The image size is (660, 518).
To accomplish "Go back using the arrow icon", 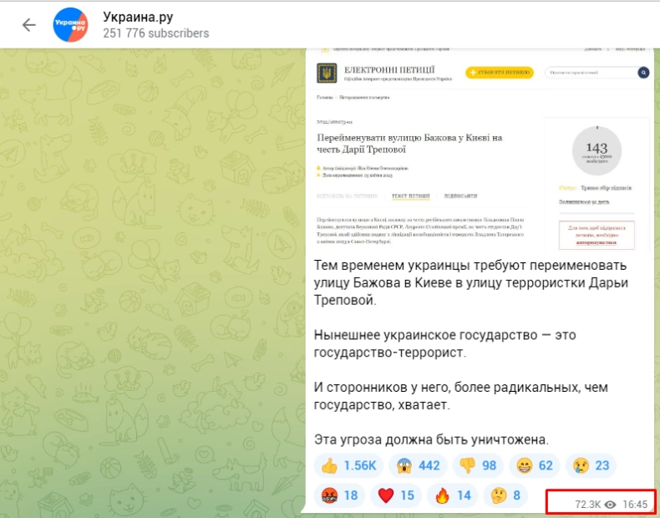I will (28, 25).
